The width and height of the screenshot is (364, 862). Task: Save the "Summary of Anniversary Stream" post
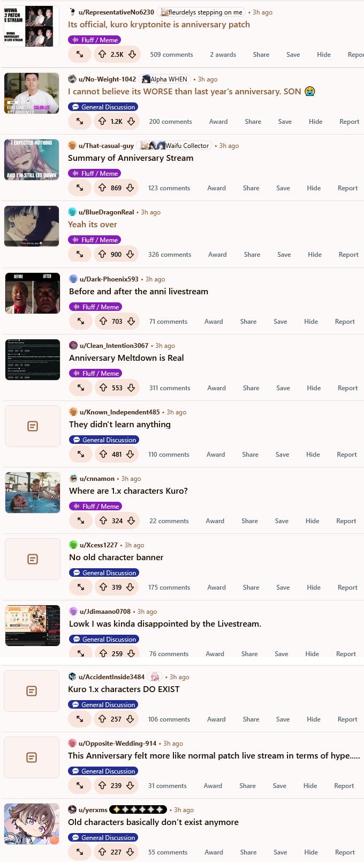pos(283,188)
